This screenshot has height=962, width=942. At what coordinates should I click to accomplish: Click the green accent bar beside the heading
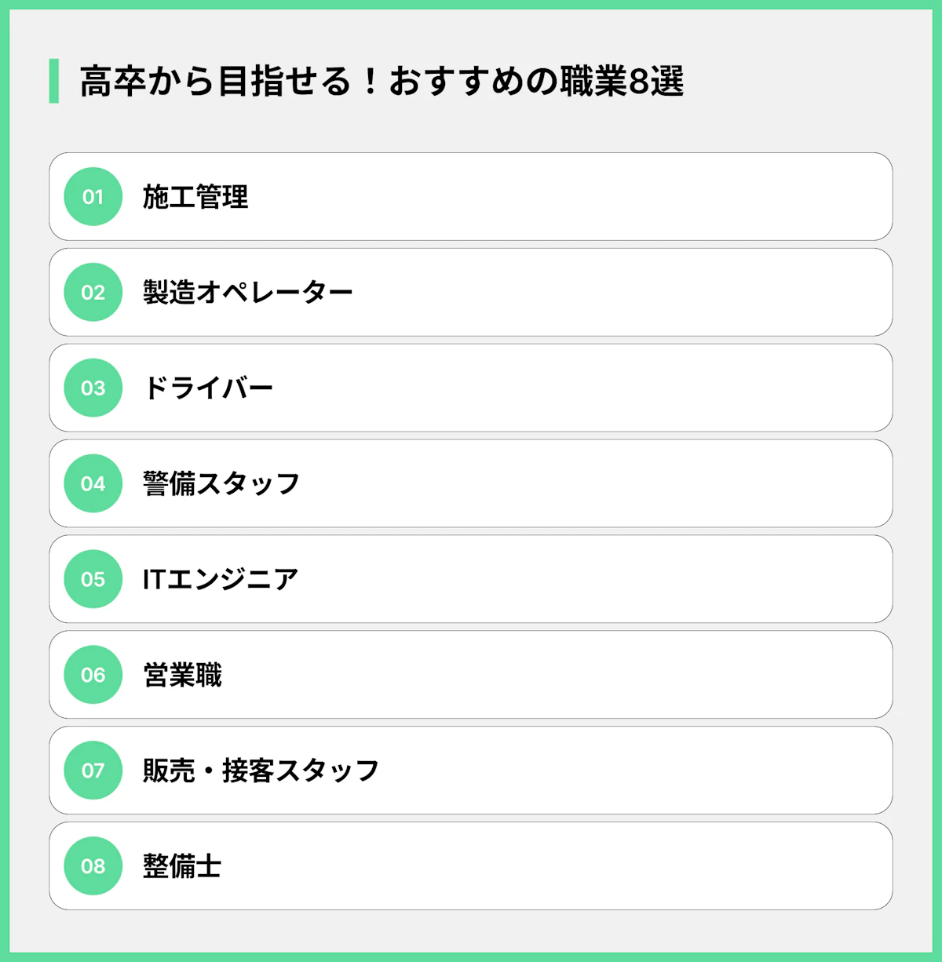click(54, 81)
